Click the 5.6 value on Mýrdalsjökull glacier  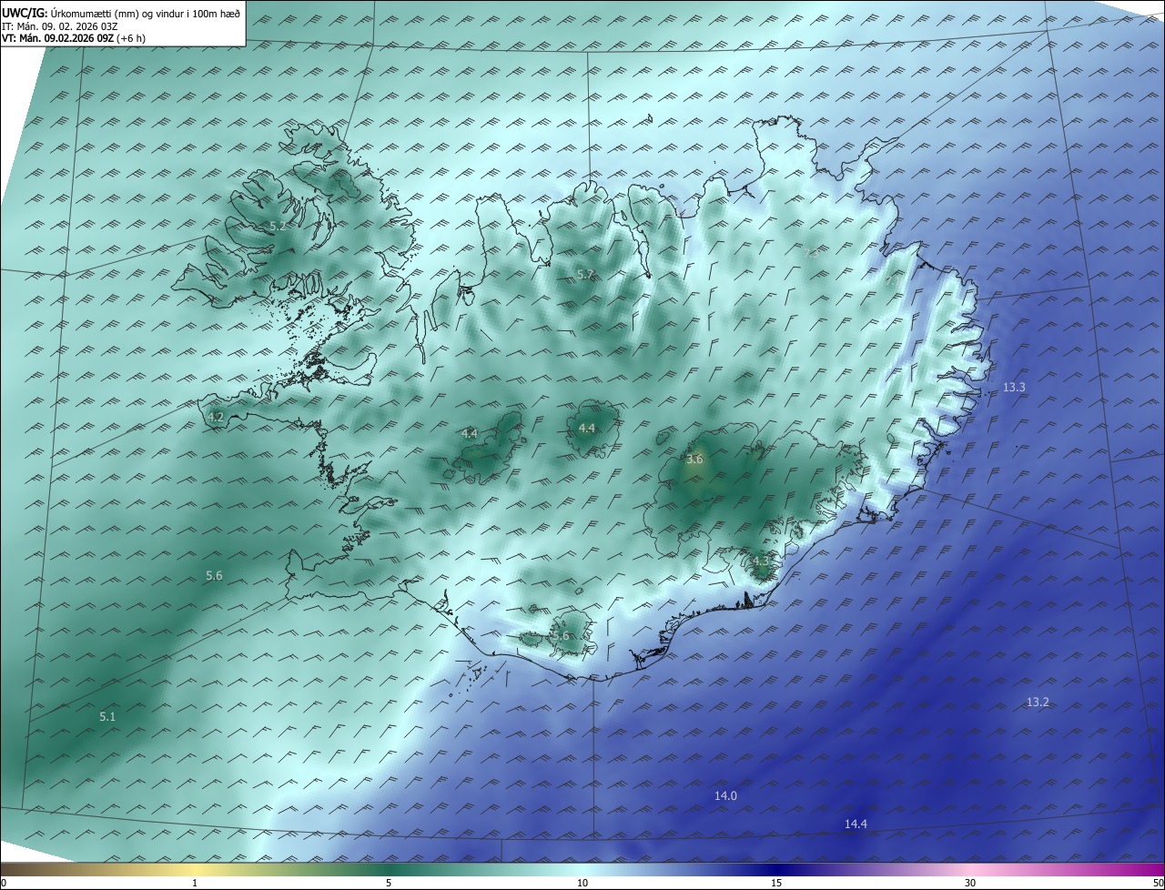[561, 635]
